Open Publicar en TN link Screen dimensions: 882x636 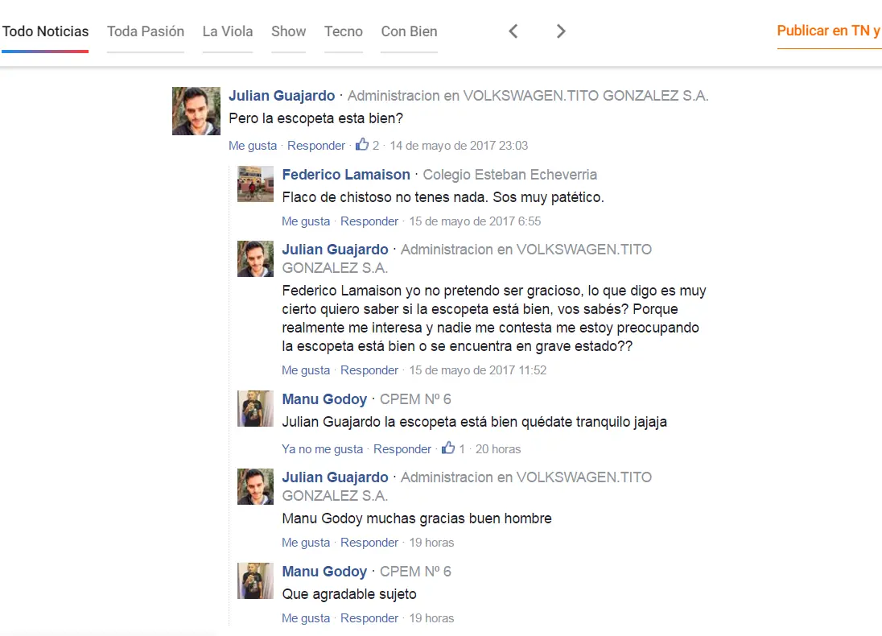[x=829, y=31]
